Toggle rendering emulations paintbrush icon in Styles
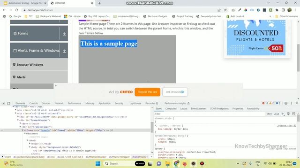Screen dimensions: 300x168 pyautogui.click(x=288, y=114)
